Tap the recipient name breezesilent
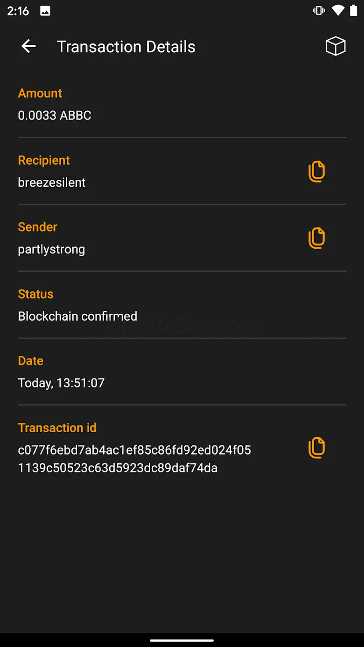364x647 pixels. click(52, 183)
